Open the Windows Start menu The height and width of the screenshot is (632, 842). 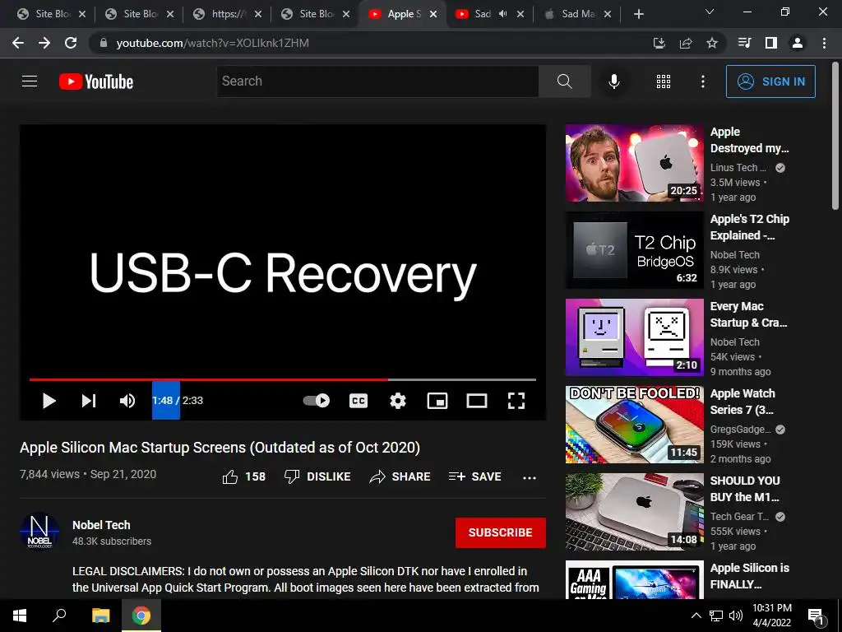[x=20, y=616]
